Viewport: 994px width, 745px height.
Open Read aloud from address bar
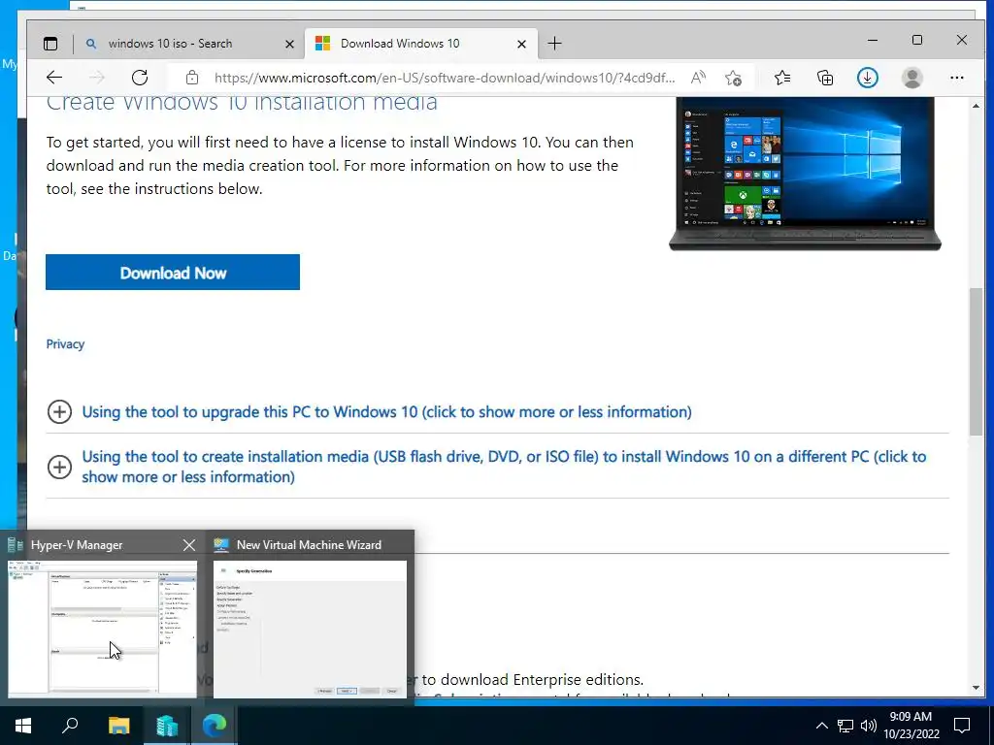pos(698,78)
